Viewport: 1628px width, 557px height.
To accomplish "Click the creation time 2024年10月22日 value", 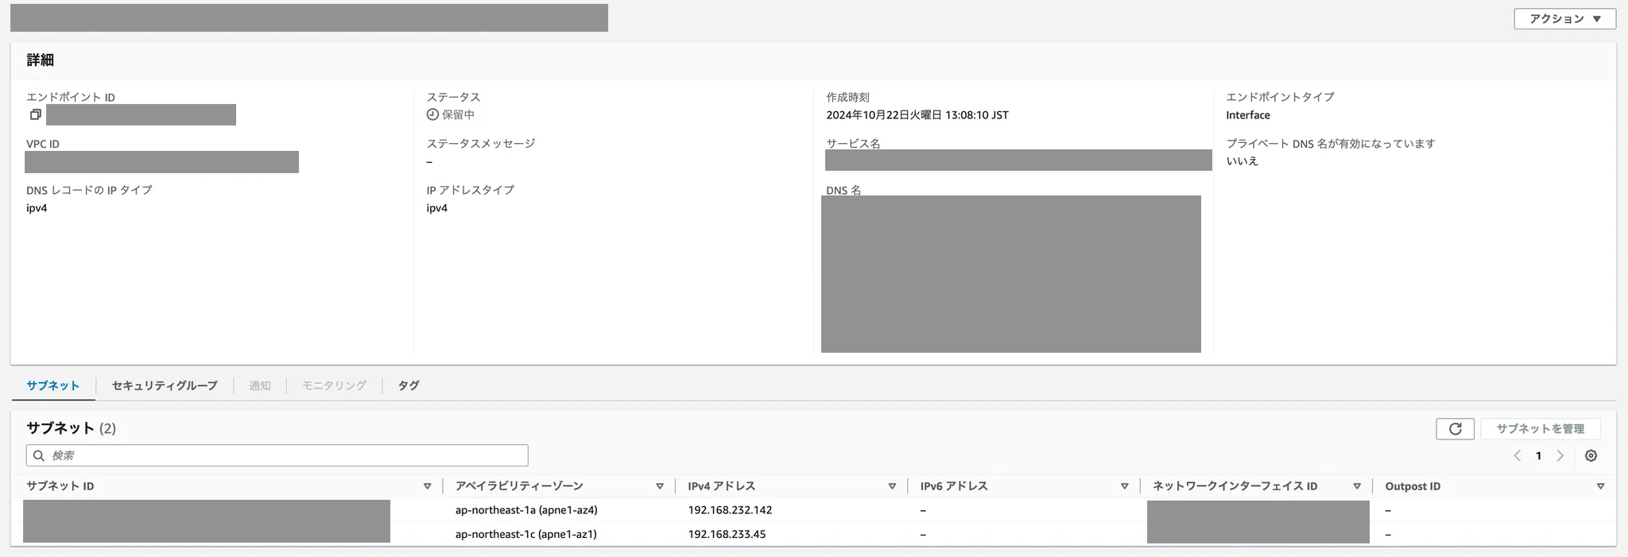I will pos(917,115).
